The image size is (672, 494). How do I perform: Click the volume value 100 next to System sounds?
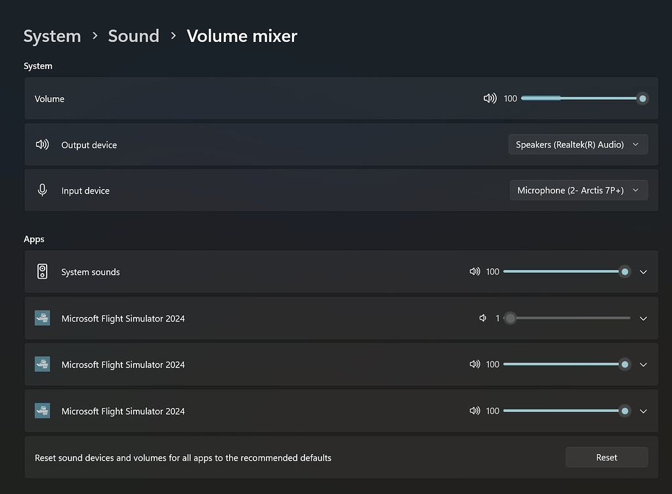[x=492, y=271]
